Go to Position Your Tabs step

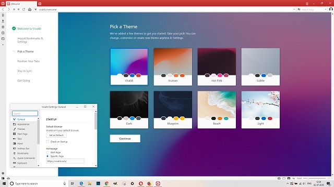28,61
